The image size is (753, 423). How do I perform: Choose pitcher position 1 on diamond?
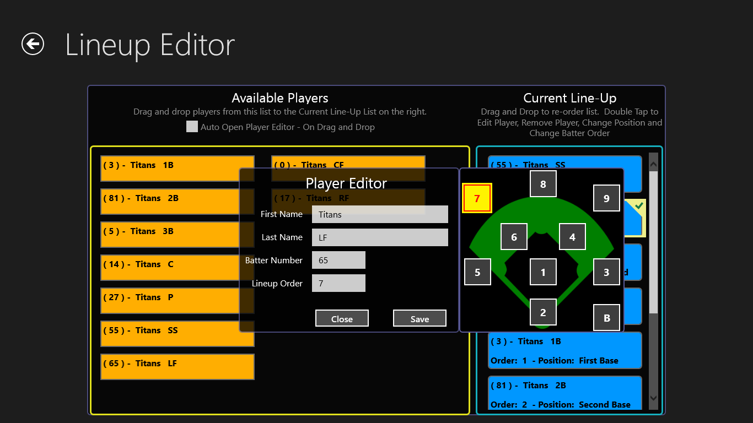543,272
